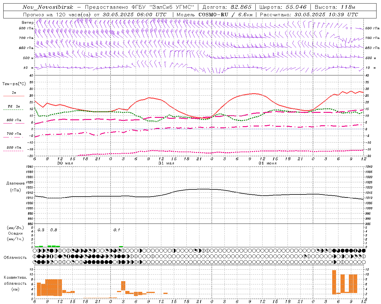Select the Модель COSMO-RU / 6.6км text

[x=215, y=15]
